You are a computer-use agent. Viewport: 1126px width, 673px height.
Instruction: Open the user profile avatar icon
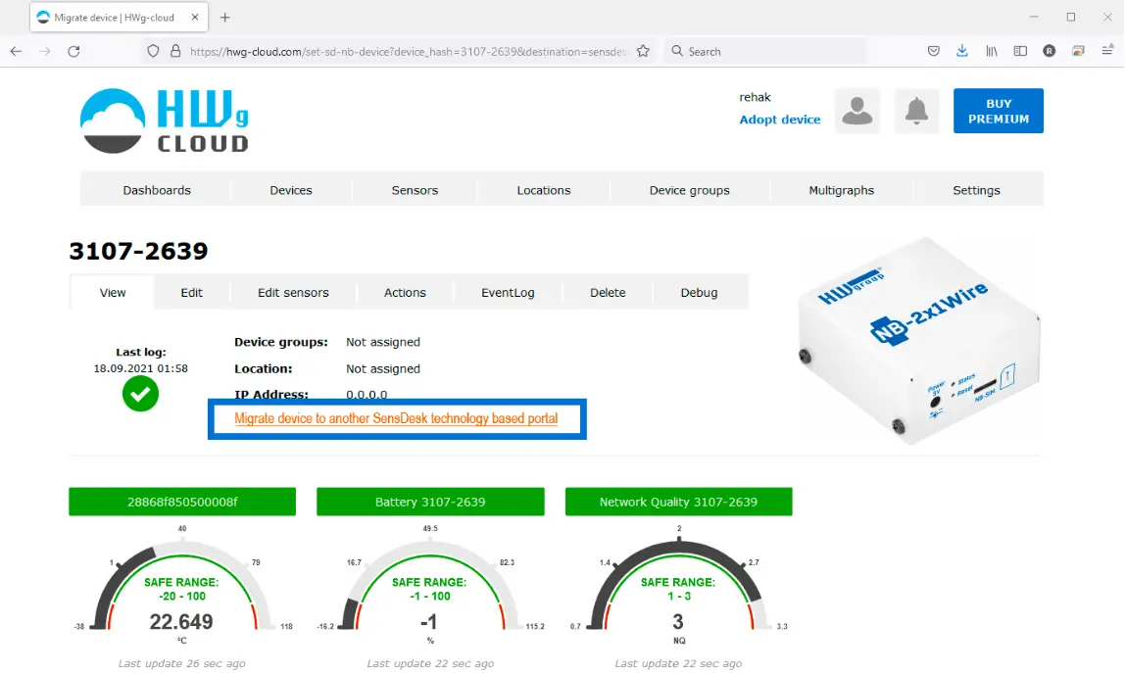coord(857,112)
